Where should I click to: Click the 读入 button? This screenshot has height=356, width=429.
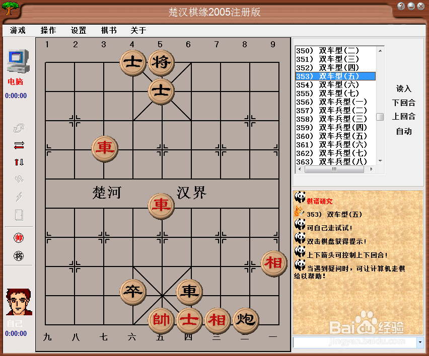coord(403,88)
